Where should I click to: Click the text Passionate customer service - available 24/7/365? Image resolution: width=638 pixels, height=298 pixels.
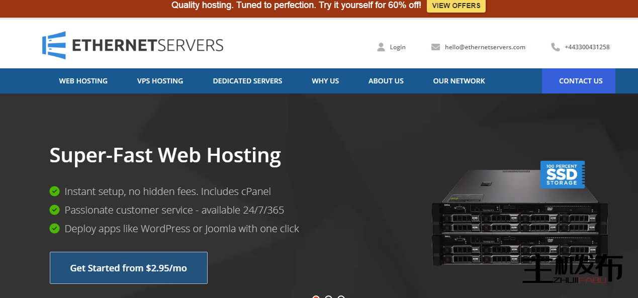tap(174, 210)
